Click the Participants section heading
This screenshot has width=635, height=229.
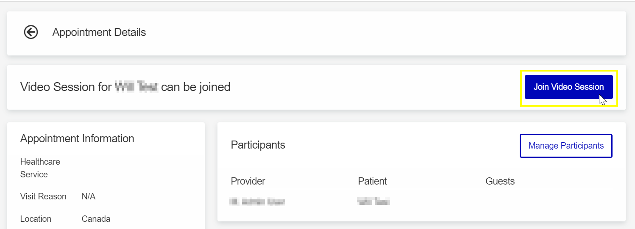pyautogui.click(x=258, y=145)
